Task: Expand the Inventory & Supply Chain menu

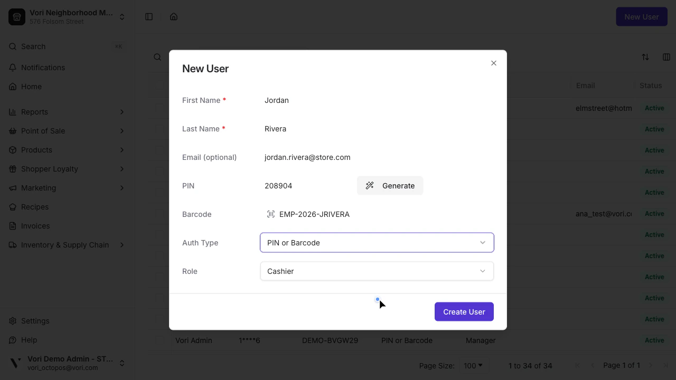Action: 64,245
